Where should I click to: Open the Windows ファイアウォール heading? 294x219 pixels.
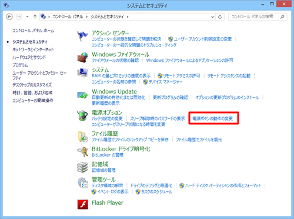[x=121, y=54]
